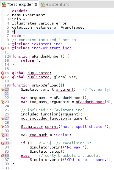
Task: Fold the aRandomNumber function at line 12
Action: click(10, 56)
